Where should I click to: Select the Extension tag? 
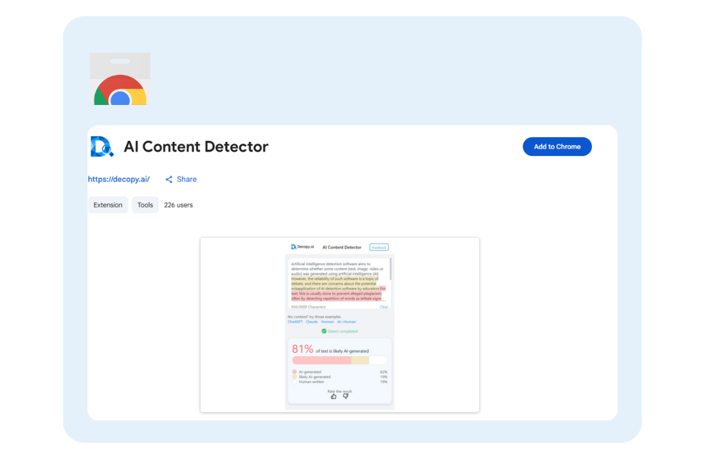108,205
